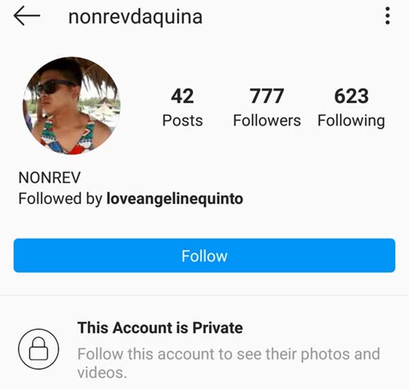The image size is (409, 389).
Task: Click the word 'videos.' in private notice
Action: pos(102,373)
